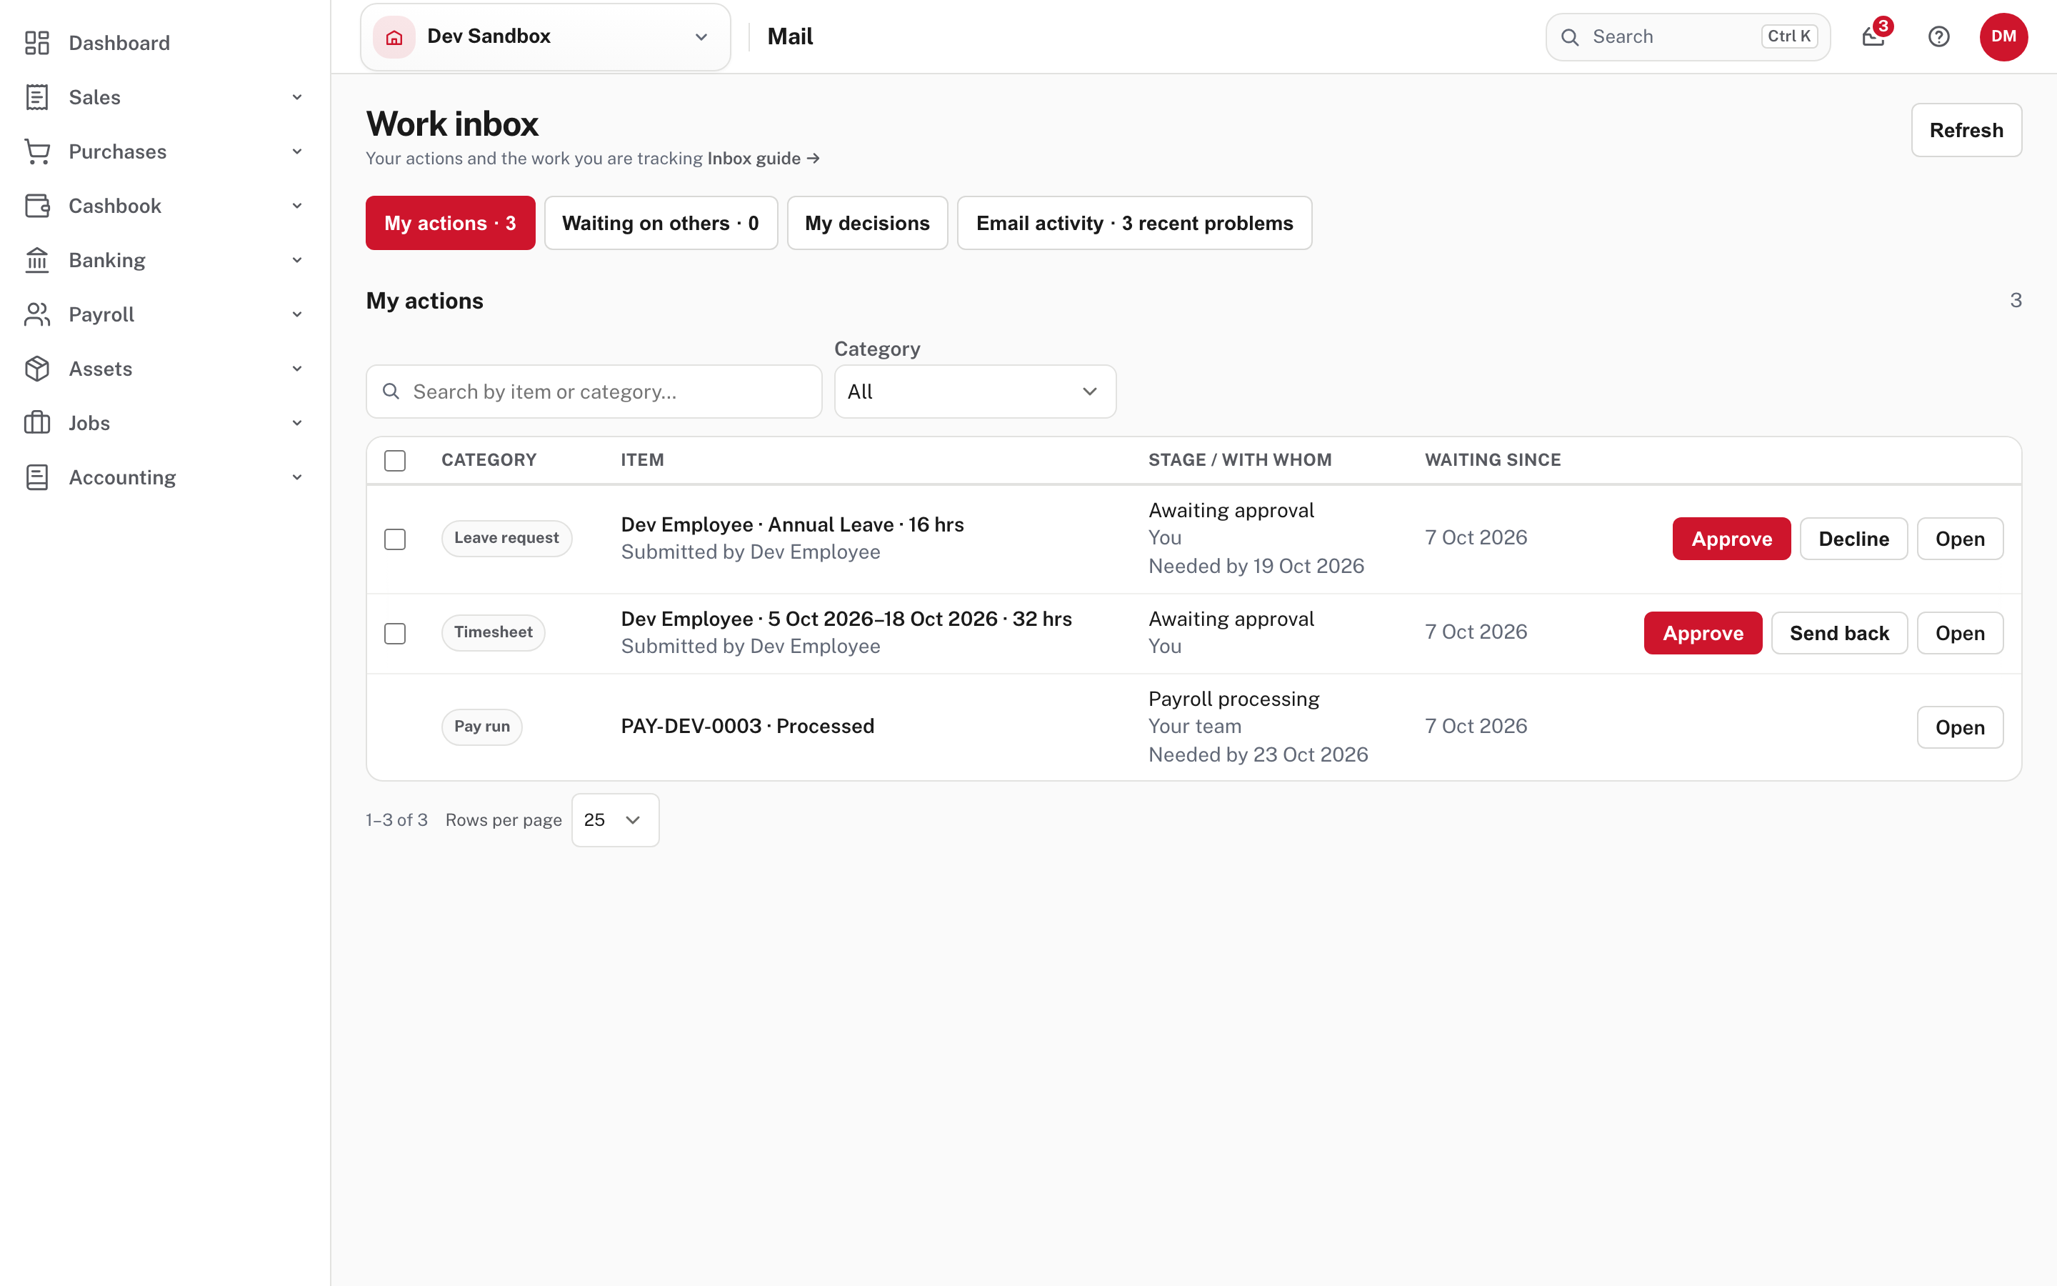Open the Timesheet row item
This screenshot has height=1286, width=2057.
(1959, 633)
